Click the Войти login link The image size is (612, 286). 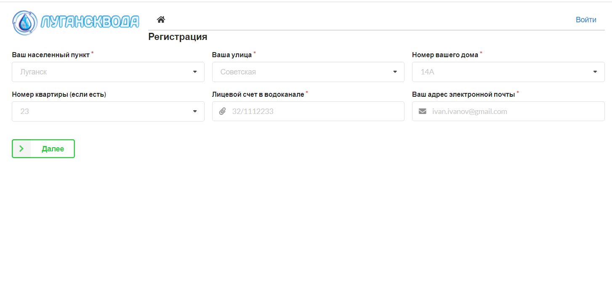coord(586,20)
